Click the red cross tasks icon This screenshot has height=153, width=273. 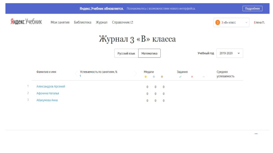pos(192,77)
